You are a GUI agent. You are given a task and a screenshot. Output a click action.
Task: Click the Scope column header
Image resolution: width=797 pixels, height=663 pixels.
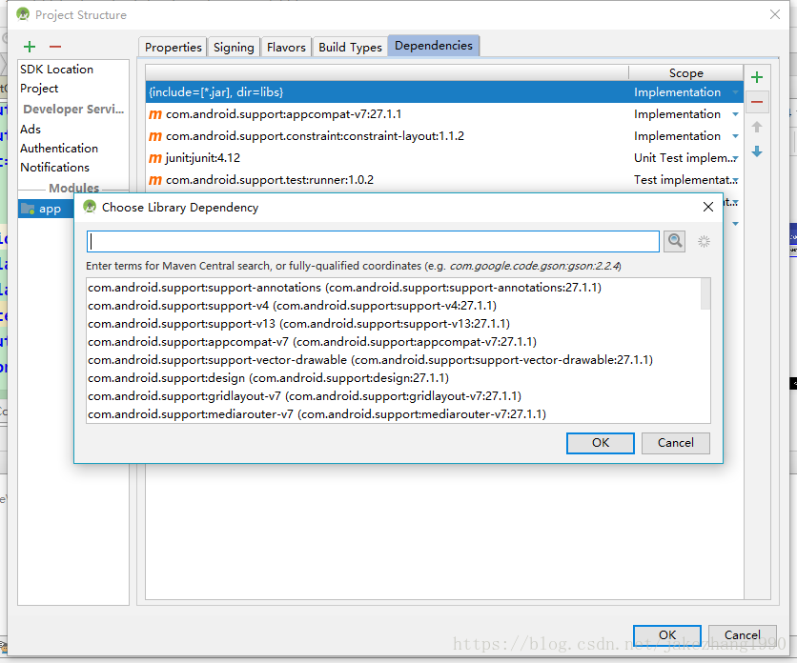coord(685,73)
